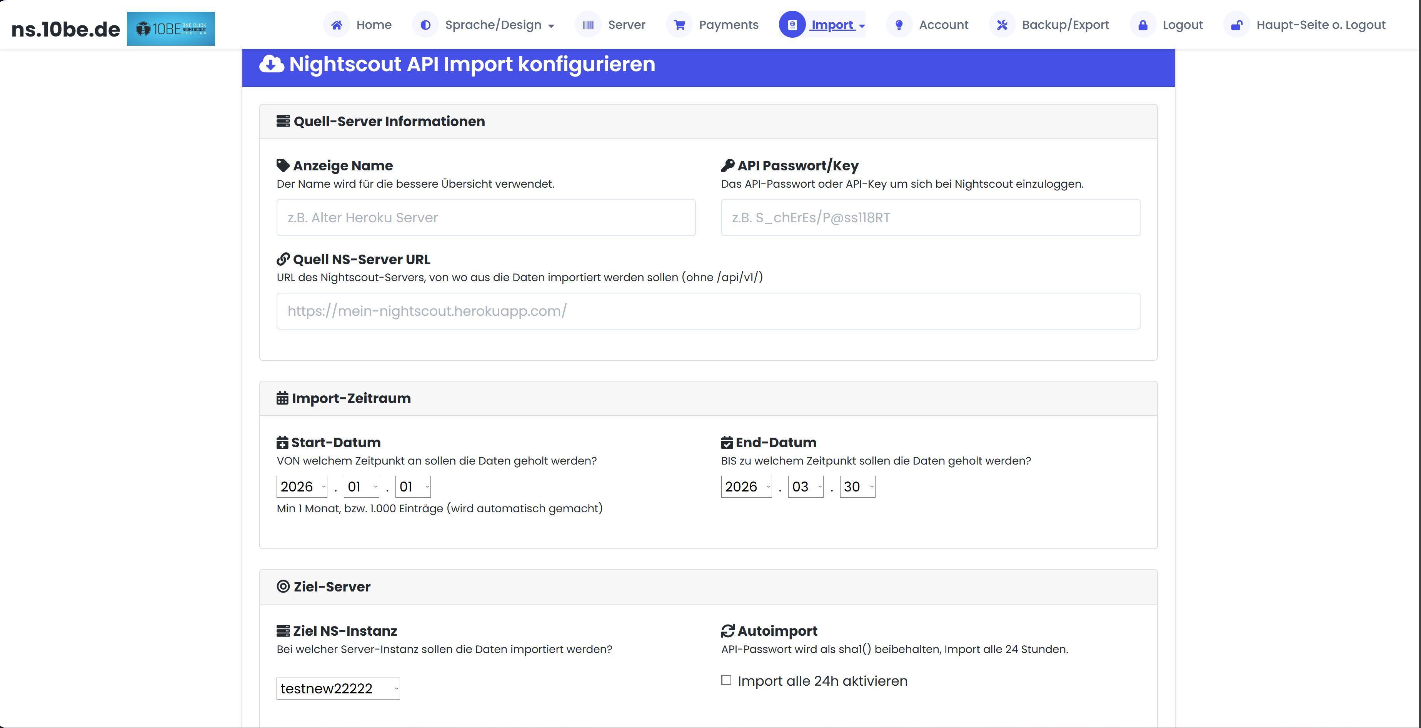The height and width of the screenshot is (728, 1421).
Task: Open the Ziel NS-Instanz selector showing testnew22222
Action: (338, 688)
